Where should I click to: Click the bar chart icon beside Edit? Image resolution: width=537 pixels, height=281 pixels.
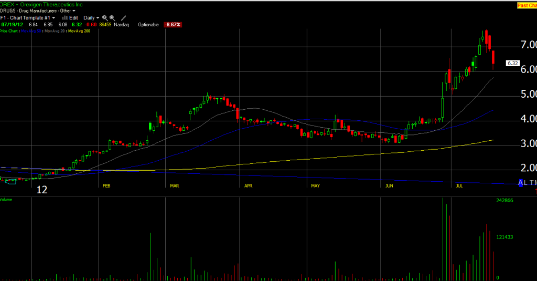pos(65,17)
